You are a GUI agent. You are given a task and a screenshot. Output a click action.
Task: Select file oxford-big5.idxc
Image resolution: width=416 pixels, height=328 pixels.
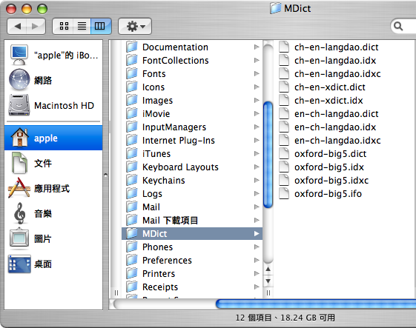pos(324,181)
